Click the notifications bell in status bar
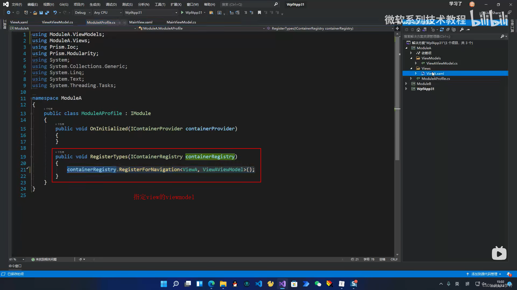517x290 pixels. point(509,274)
